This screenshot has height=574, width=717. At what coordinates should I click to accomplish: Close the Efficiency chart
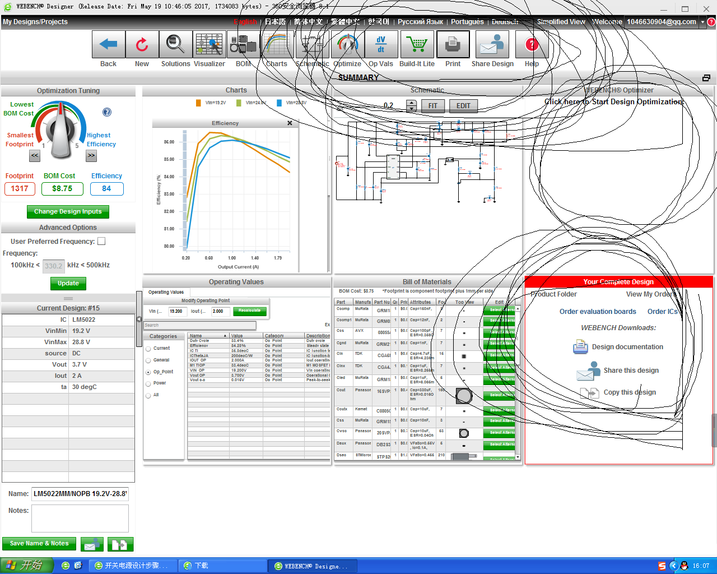(290, 123)
